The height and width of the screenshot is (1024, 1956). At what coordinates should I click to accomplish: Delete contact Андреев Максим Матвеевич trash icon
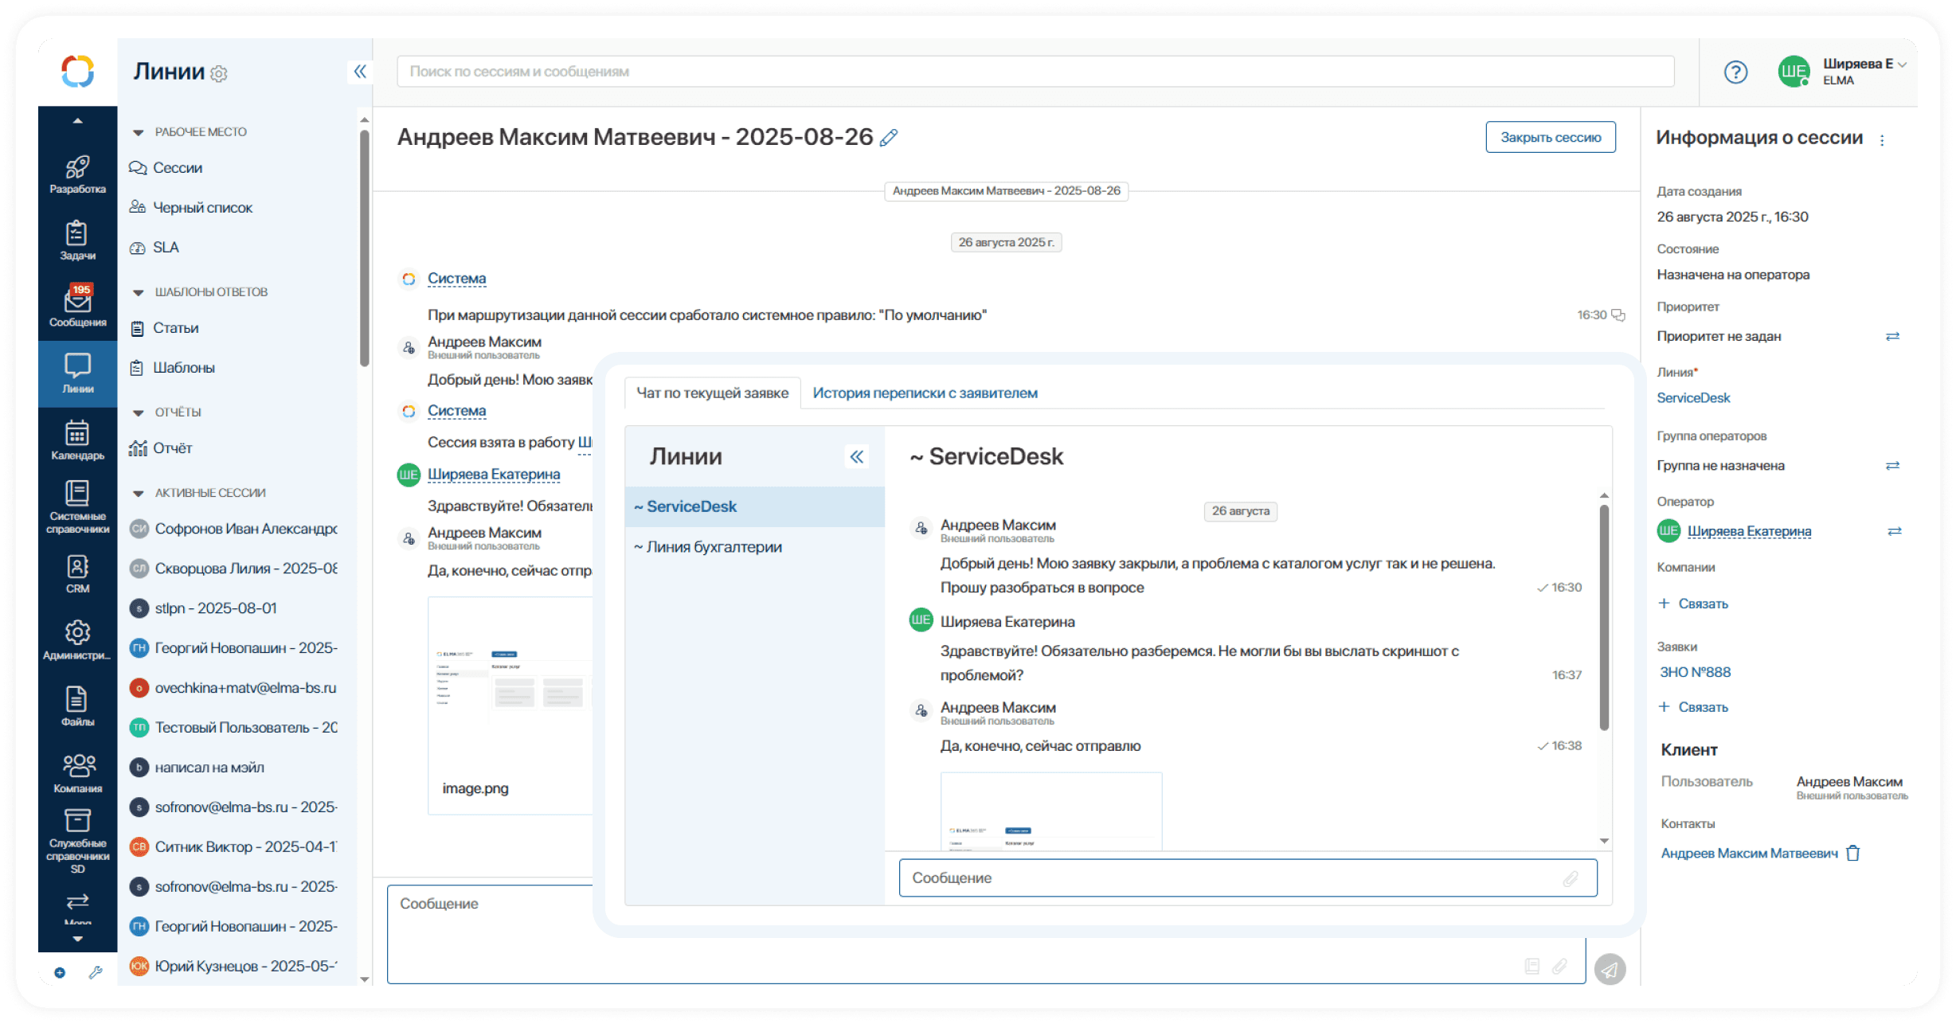1853,853
